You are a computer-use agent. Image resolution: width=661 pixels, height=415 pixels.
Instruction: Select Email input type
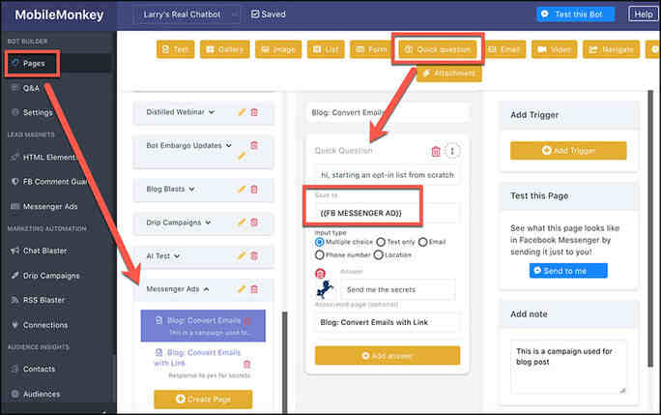click(423, 242)
